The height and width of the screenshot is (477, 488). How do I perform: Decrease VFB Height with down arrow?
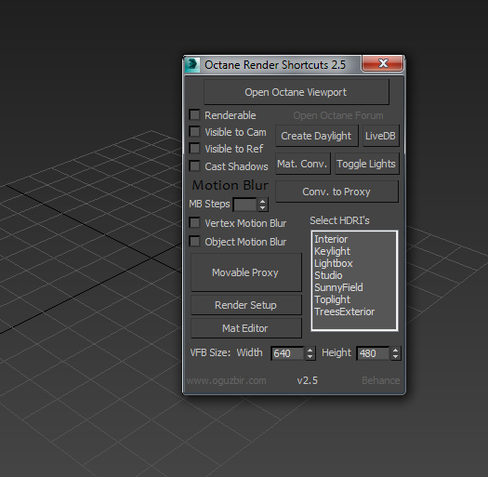[396, 357]
